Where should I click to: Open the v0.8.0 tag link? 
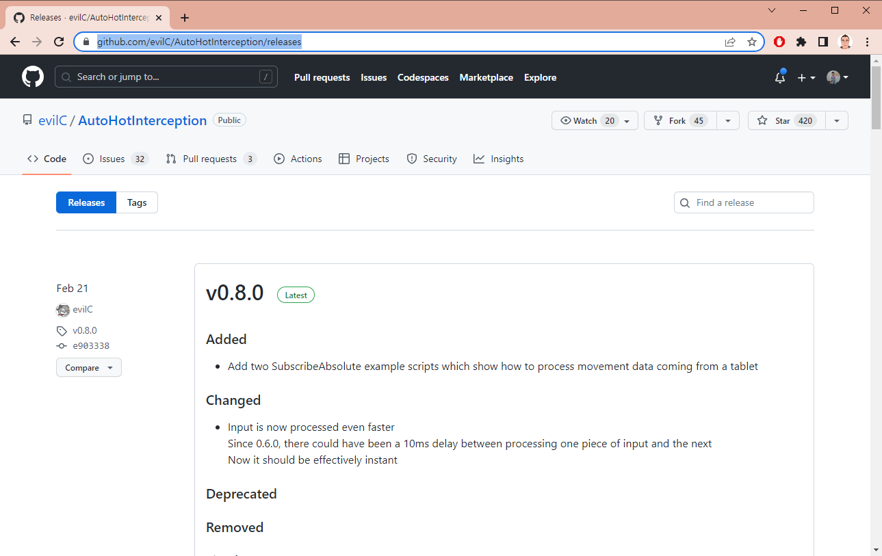point(85,331)
